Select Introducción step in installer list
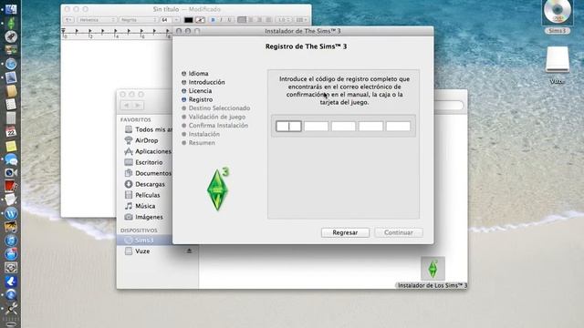Viewport: 584px width, 328px height. pyautogui.click(x=206, y=82)
